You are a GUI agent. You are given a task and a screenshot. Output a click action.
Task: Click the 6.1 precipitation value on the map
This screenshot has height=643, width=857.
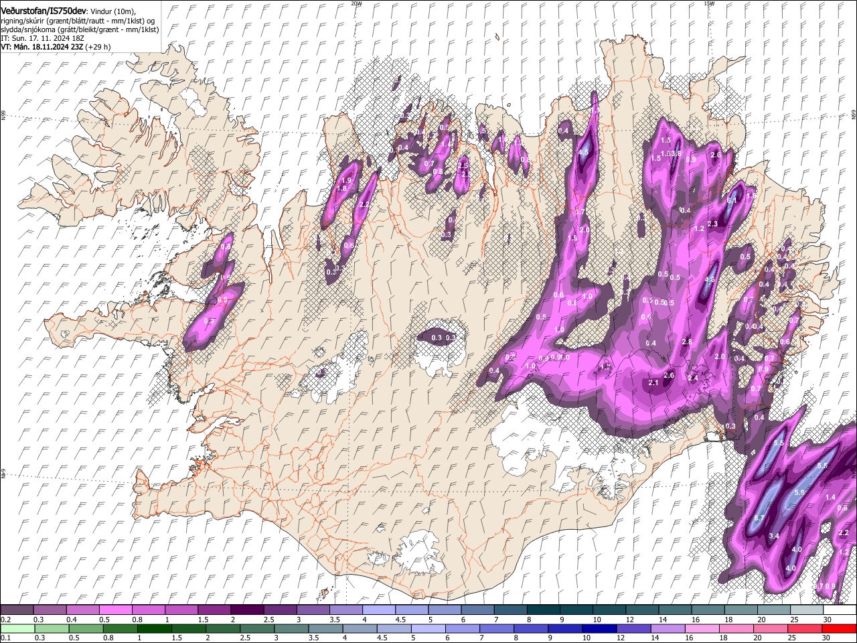[x=732, y=200]
